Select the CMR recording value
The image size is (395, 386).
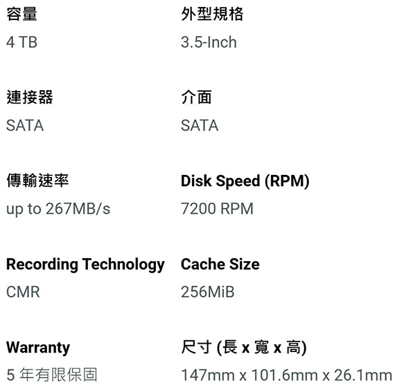click(23, 292)
